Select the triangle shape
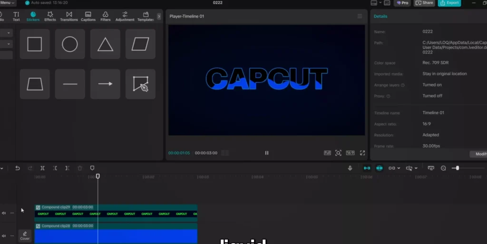Viewport: 487px width, 244px height. click(105, 44)
